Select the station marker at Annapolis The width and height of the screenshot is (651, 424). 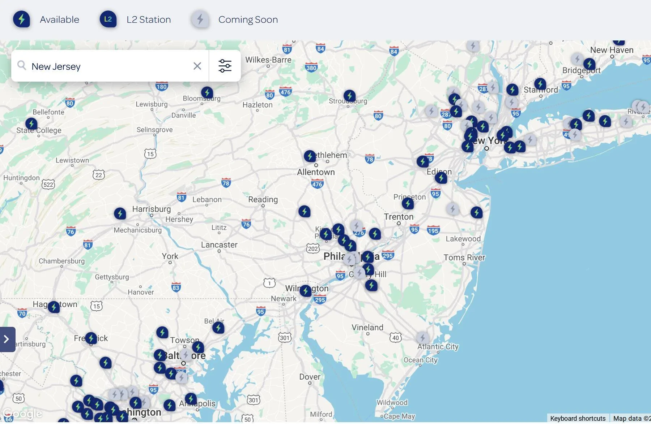tap(191, 399)
